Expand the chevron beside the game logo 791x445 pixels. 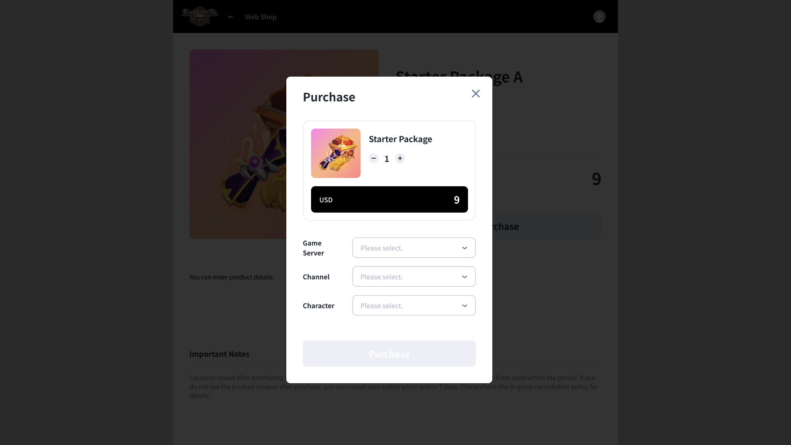230,17
